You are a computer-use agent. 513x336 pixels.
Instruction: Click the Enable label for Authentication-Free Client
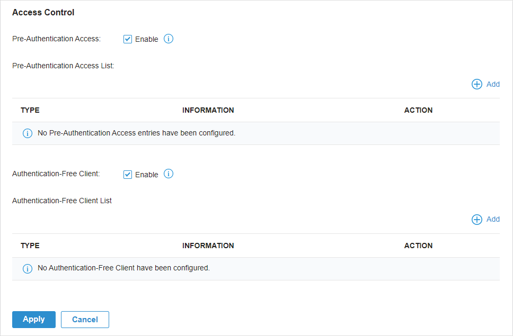(147, 175)
